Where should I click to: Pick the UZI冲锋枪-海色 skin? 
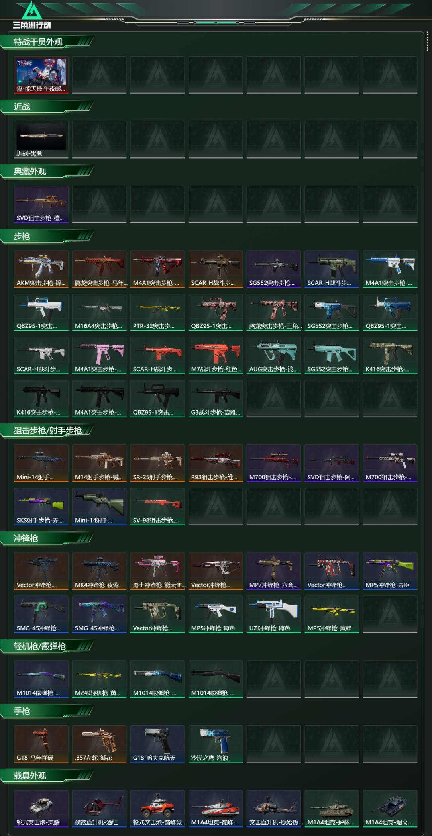pos(274,614)
